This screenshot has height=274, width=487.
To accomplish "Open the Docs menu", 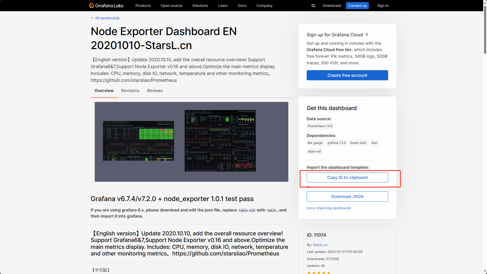I will (x=242, y=6).
